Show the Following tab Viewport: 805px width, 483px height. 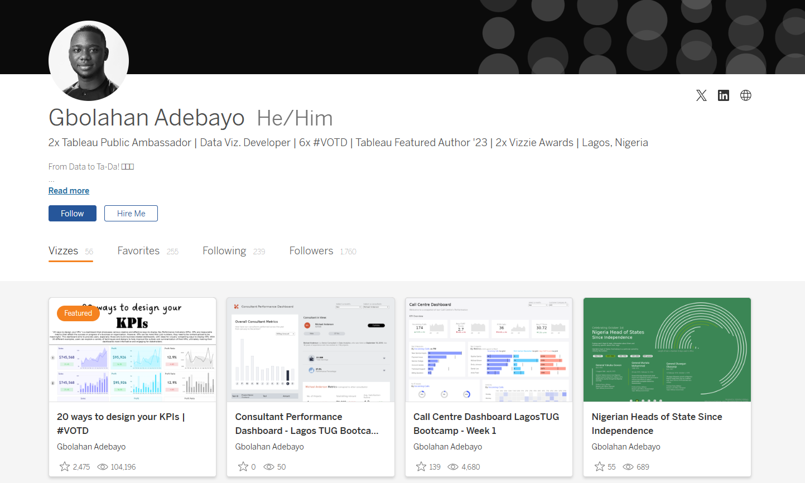[224, 251]
